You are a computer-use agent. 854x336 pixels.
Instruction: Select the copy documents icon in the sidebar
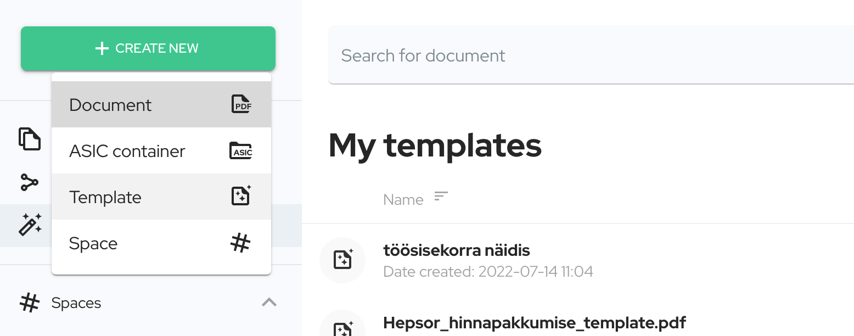click(31, 139)
